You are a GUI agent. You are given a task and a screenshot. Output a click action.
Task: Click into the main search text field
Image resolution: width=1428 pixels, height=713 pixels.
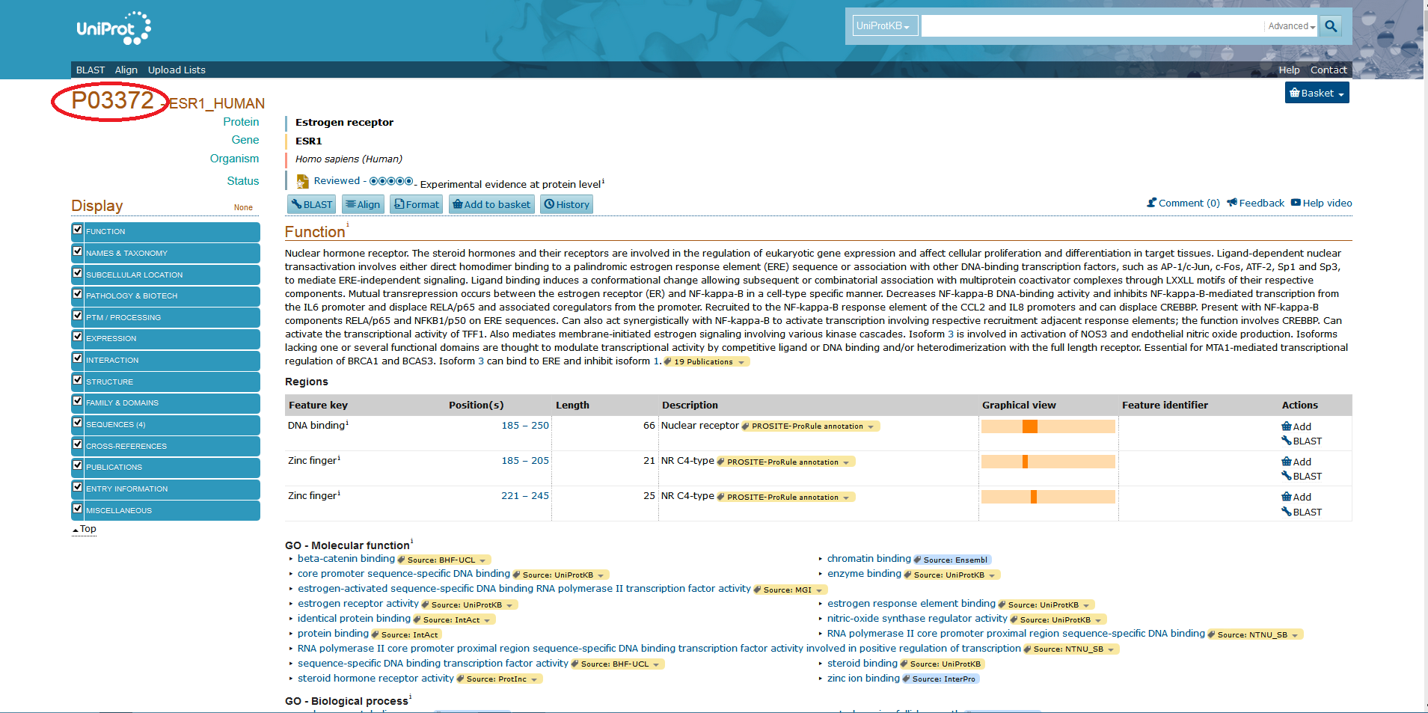(1092, 26)
